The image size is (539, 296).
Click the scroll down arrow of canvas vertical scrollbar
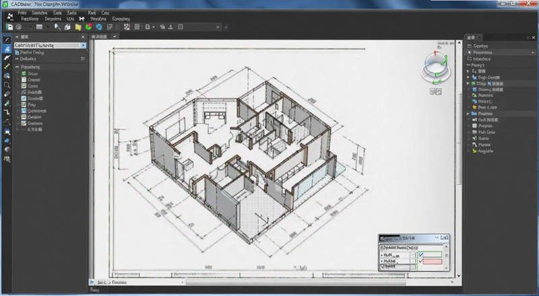pyautogui.click(x=459, y=276)
